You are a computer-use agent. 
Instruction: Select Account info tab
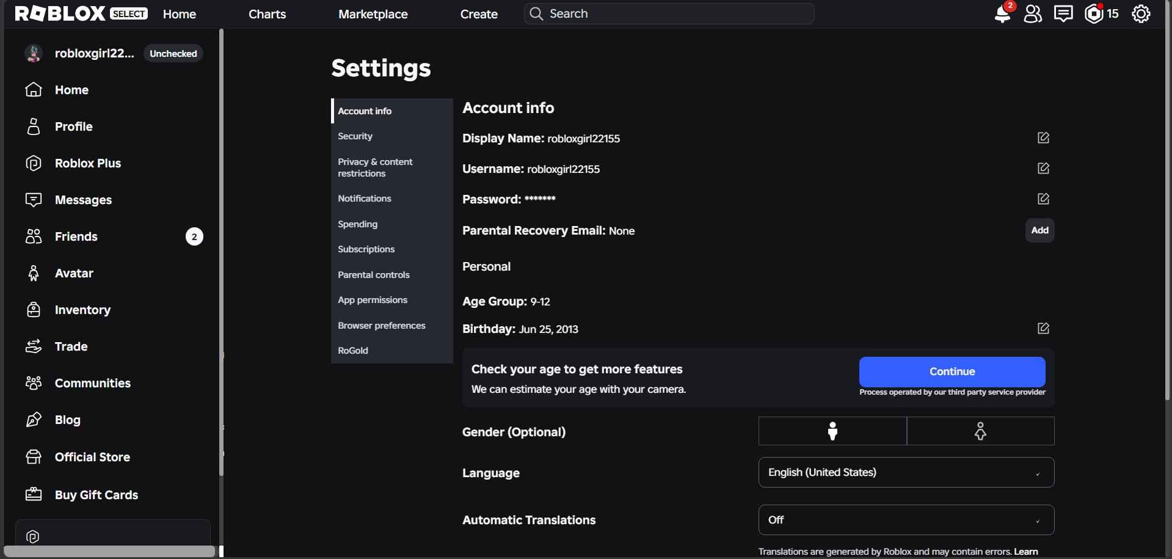coord(392,111)
